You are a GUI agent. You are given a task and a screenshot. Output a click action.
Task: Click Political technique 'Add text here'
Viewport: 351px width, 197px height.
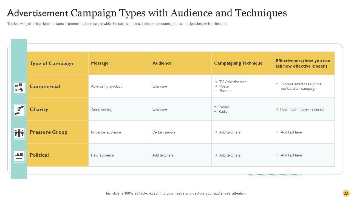(x=230, y=155)
